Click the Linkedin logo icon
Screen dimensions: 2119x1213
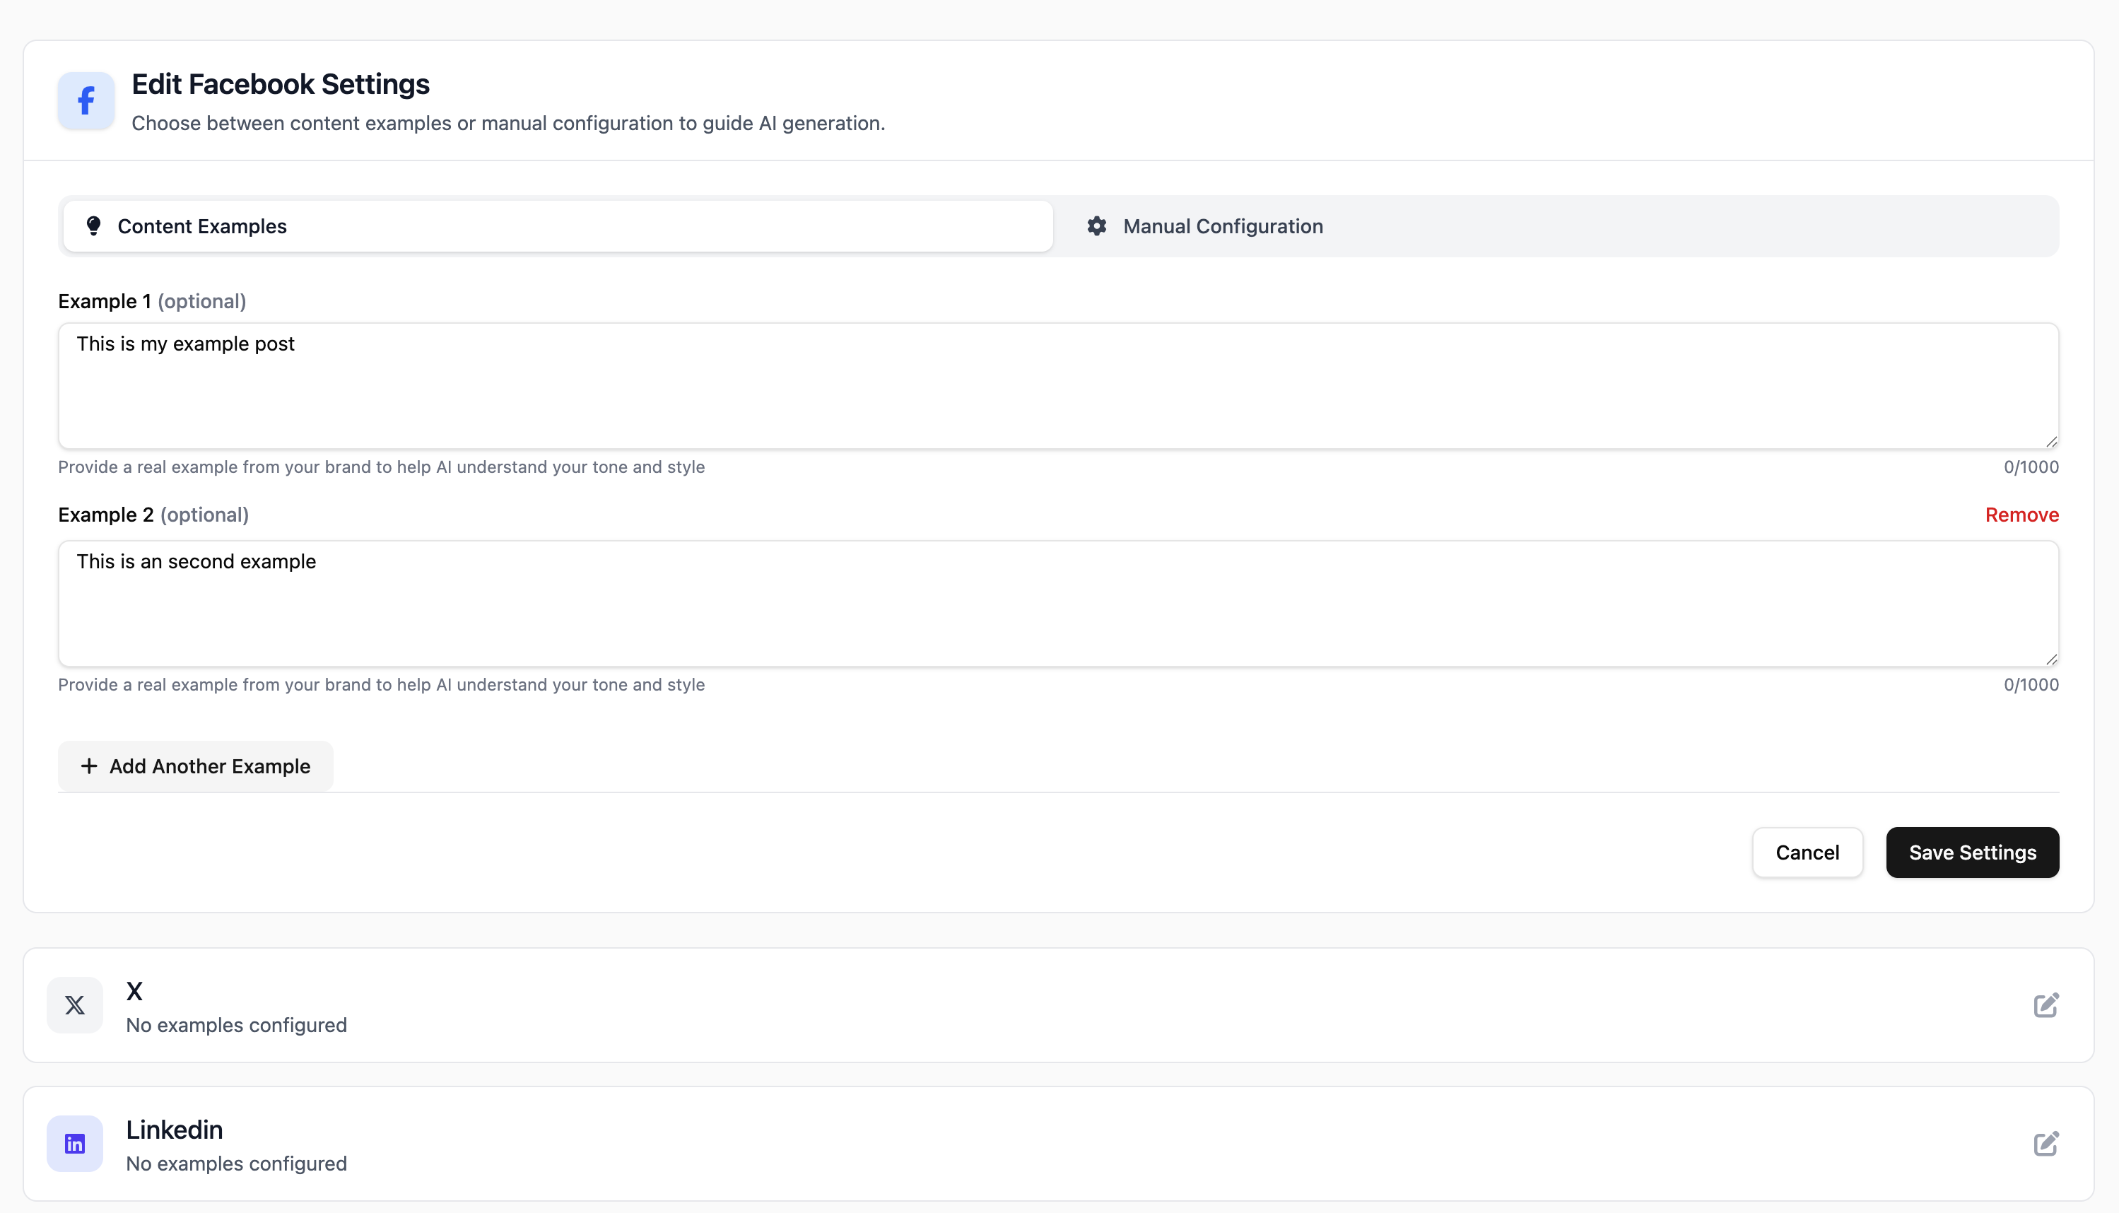pos(75,1144)
